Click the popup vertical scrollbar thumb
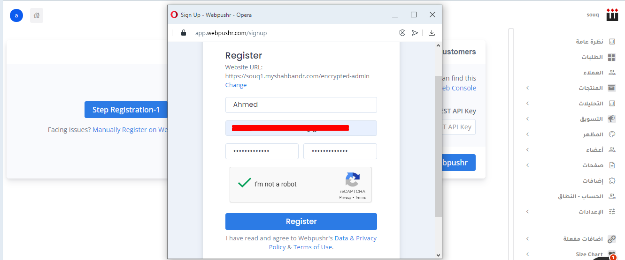This screenshot has width=625, height=260. pyautogui.click(x=438, y=146)
